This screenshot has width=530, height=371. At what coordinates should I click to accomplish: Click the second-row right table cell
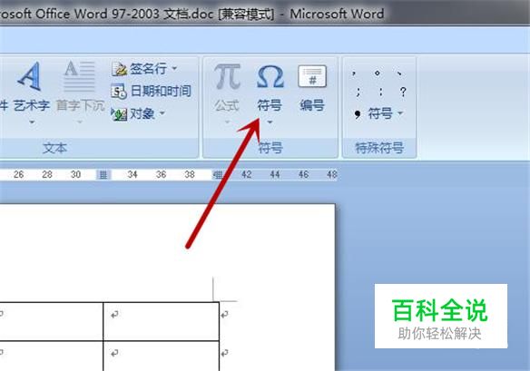pyautogui.click(x=162, y=356)
